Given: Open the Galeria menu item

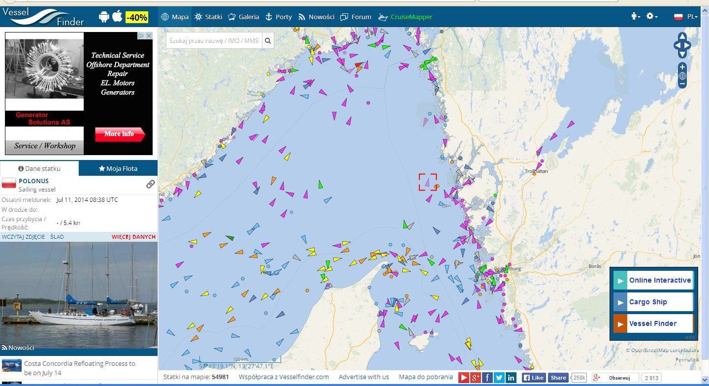Looking at the screenshot, I should (x=243, y=17).
